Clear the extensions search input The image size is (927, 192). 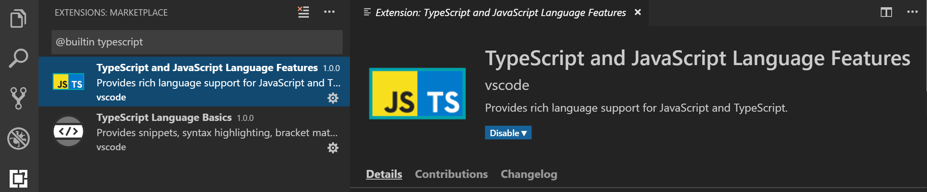click(x=303, y=12)
